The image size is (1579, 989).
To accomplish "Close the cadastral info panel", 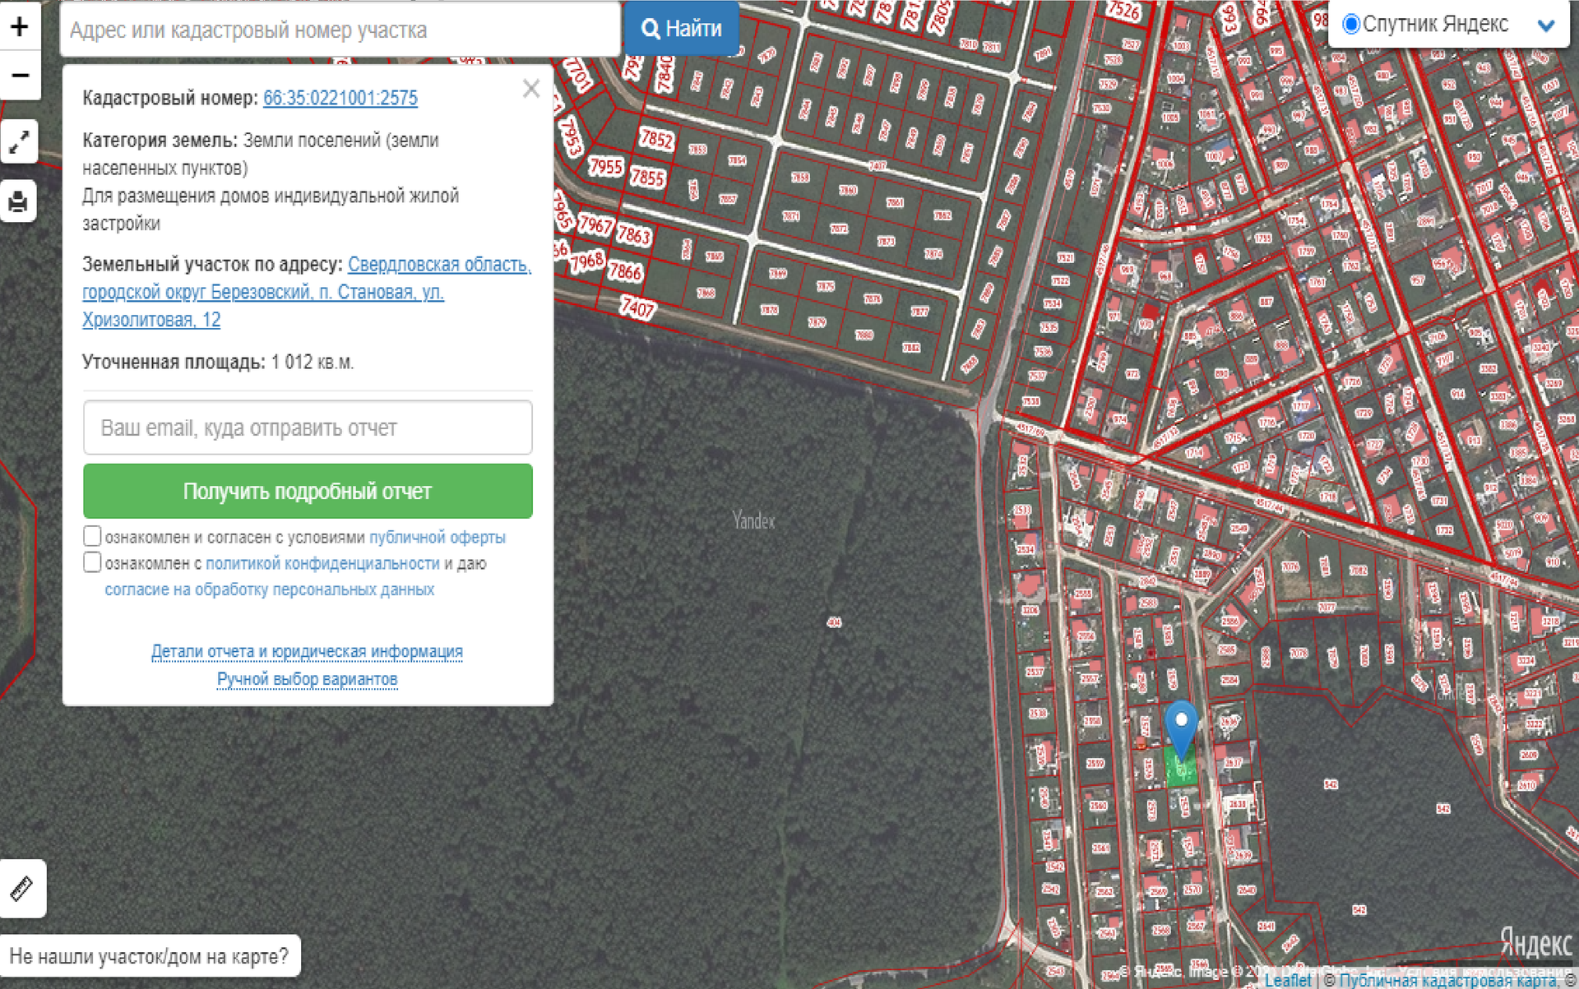I will coord(531,89).
